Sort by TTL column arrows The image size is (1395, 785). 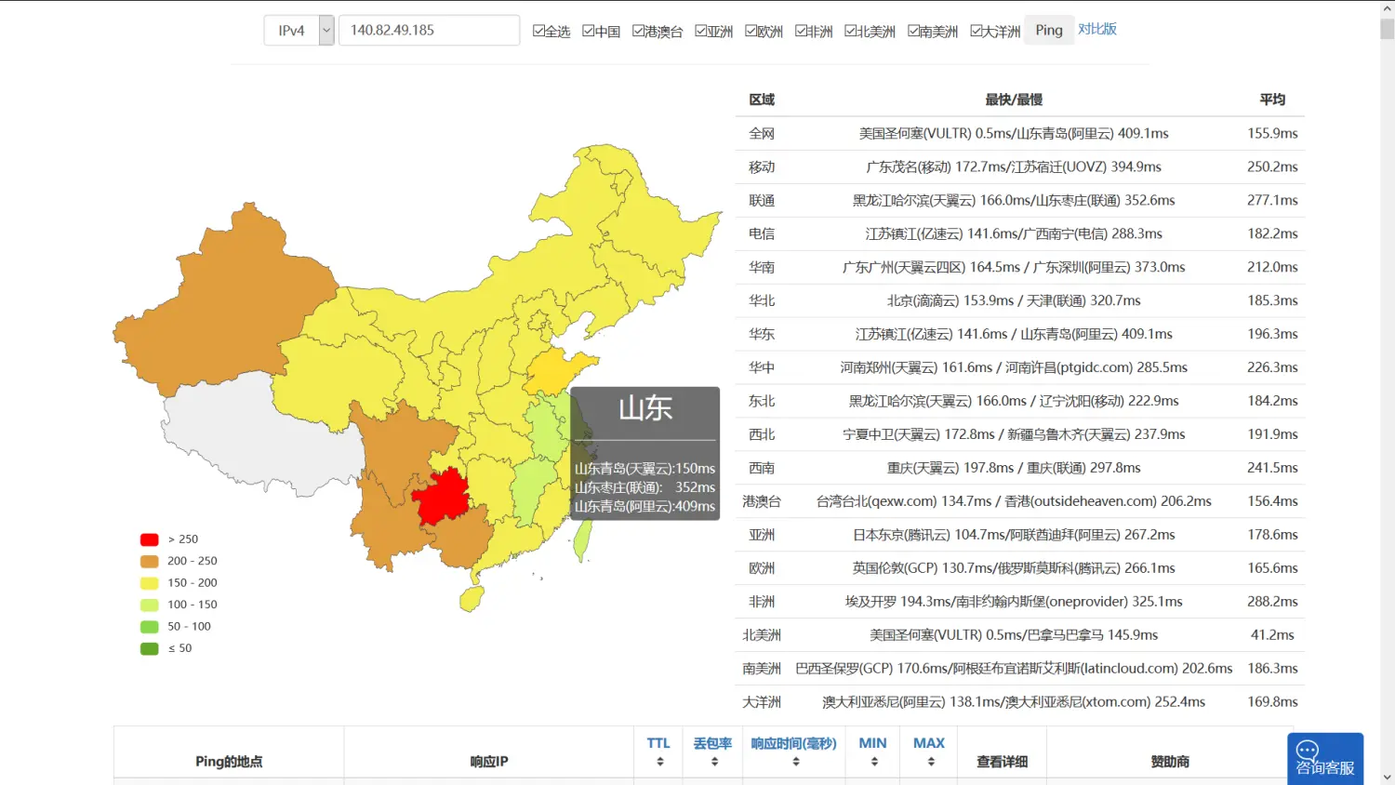click(x=659, y=762)
